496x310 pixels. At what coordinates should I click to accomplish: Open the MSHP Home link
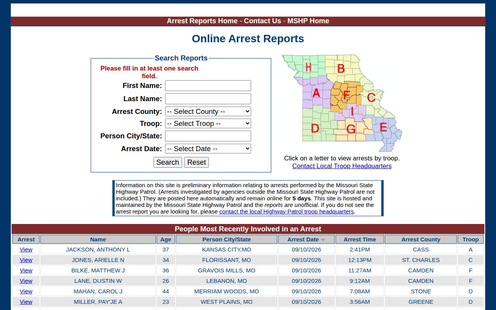pyautogui.click(x=308, y=21)
